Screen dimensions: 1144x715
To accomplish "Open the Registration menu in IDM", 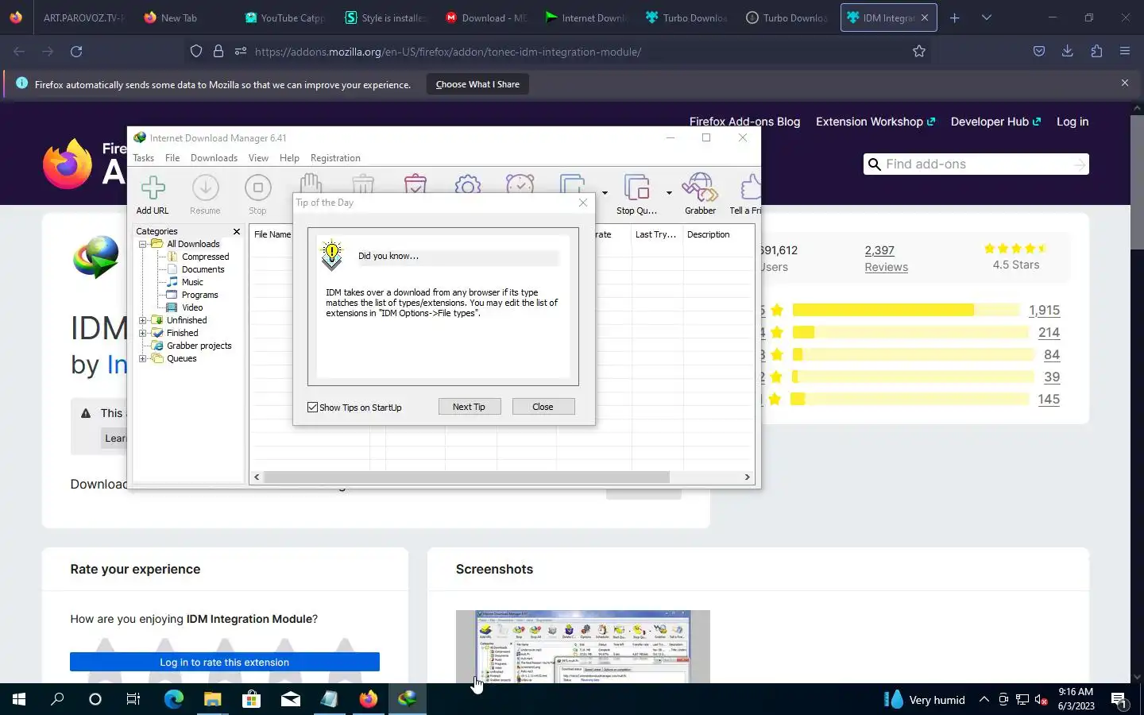I will tap(335, 158).
